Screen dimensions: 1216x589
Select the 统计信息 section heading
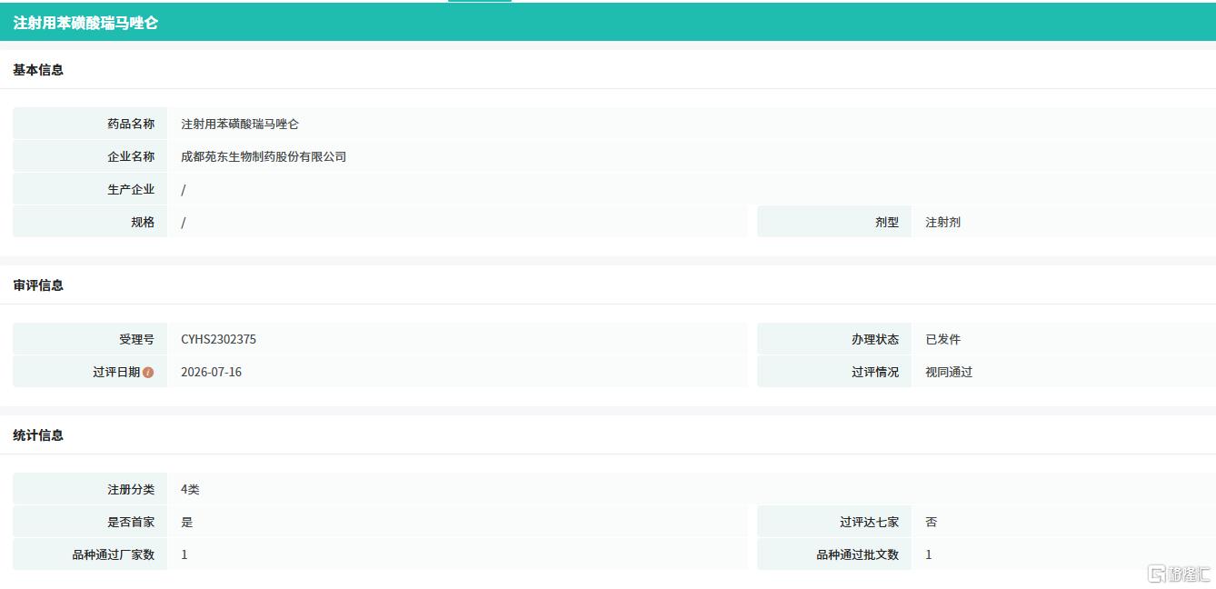pos(38,435)
